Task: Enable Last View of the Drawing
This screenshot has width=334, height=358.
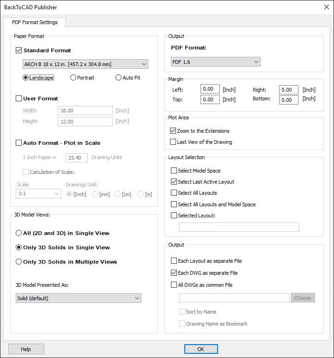Action: coord(173,142)
